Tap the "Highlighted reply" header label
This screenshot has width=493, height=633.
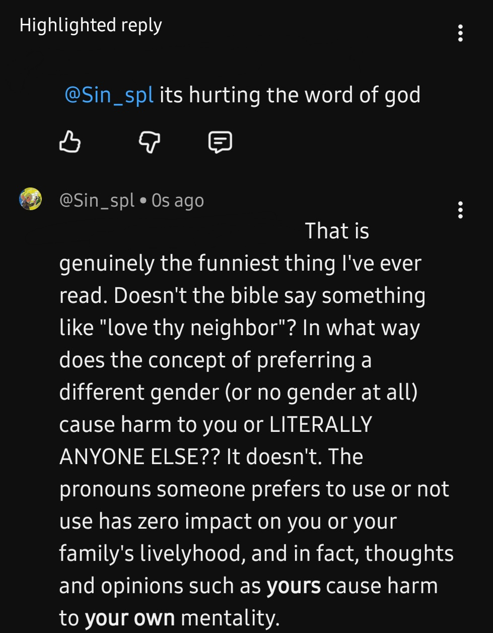[91, 25]
